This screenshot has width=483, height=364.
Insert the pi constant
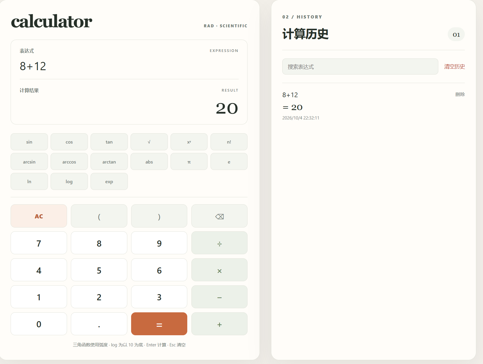click(x=189, y=162)
